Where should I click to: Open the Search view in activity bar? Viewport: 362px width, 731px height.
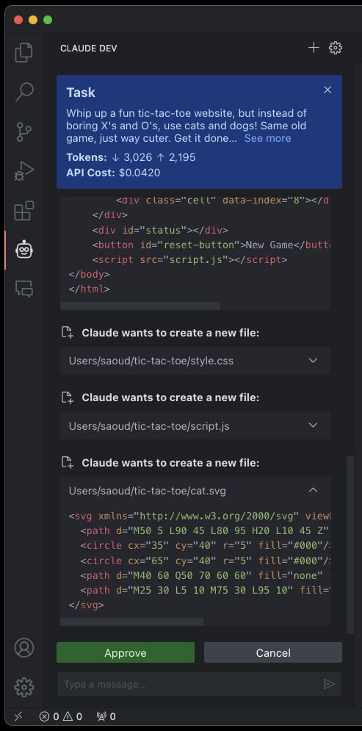pos(23,92)
